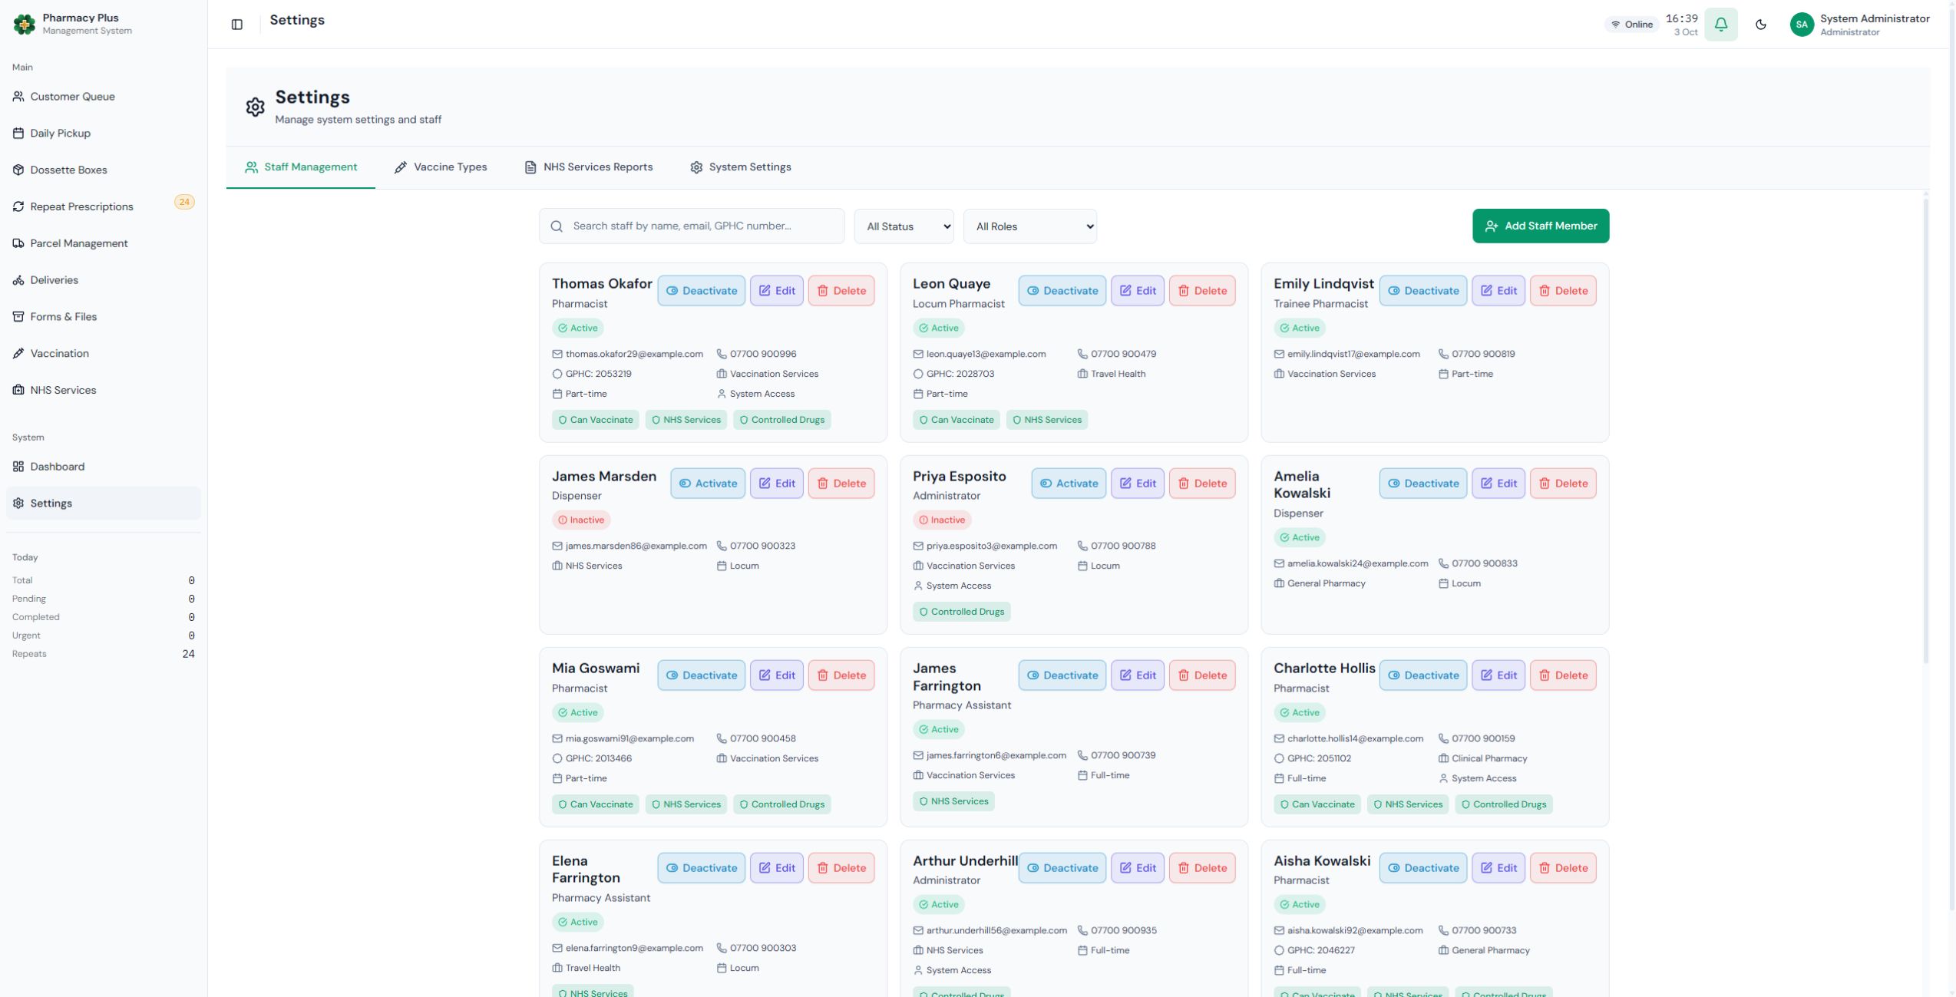
Task: Open Parcel Management in sidebar
Action: [104, 243]
